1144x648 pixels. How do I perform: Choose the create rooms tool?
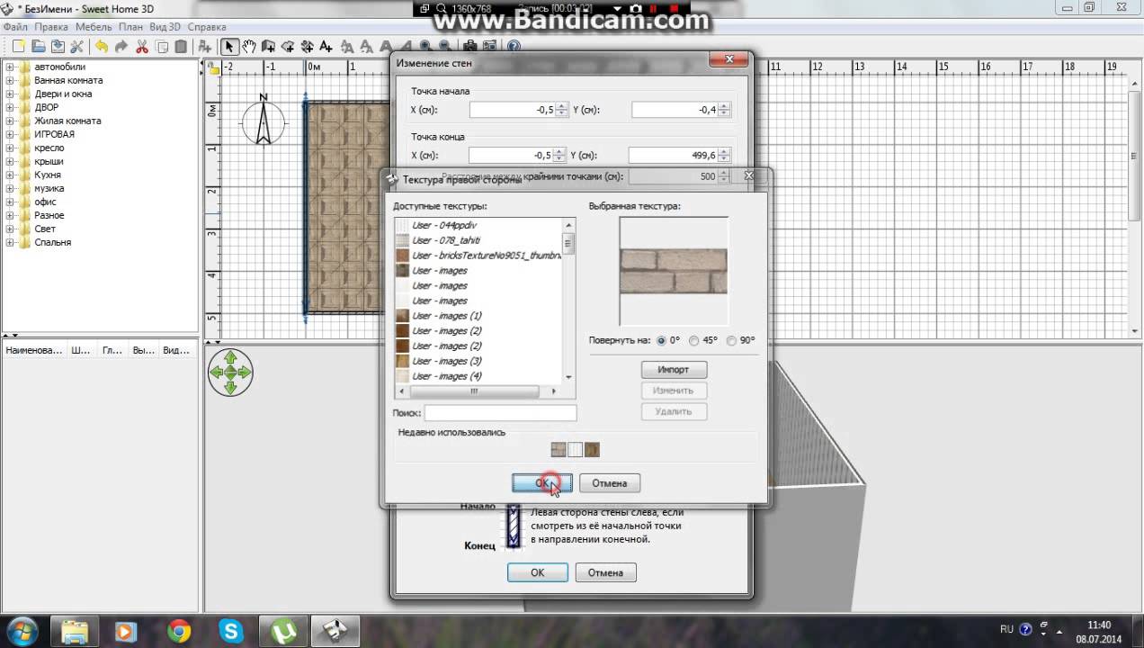288,46
